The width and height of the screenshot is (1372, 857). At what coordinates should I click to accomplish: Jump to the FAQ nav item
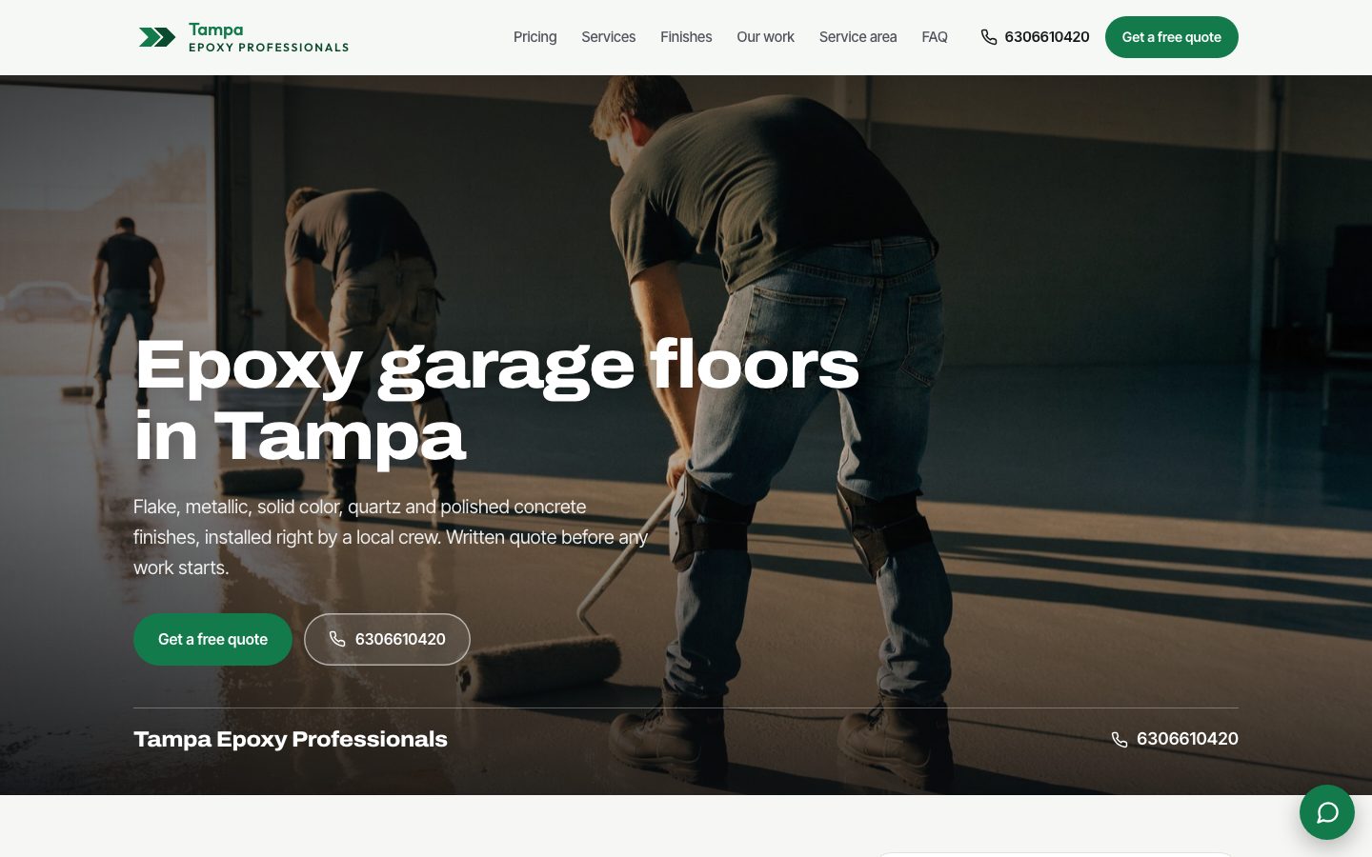(935, 37)
